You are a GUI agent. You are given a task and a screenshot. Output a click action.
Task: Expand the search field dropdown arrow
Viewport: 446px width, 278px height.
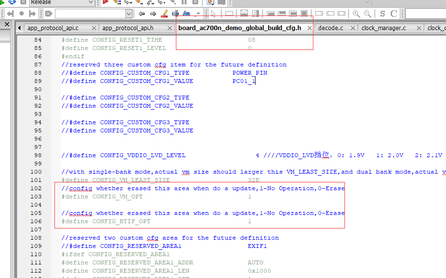coord(129,14)
